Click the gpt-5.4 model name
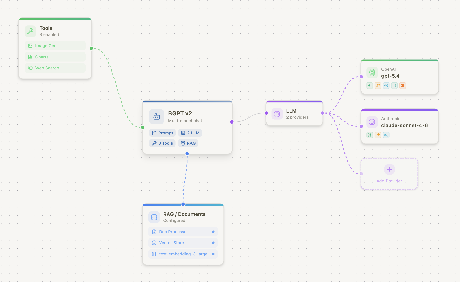 click(x=390, y=76)
